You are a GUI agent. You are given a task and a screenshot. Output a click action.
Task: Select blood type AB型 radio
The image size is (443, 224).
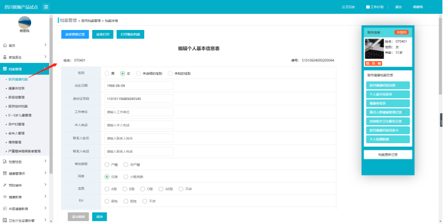[x=161, y=189]
